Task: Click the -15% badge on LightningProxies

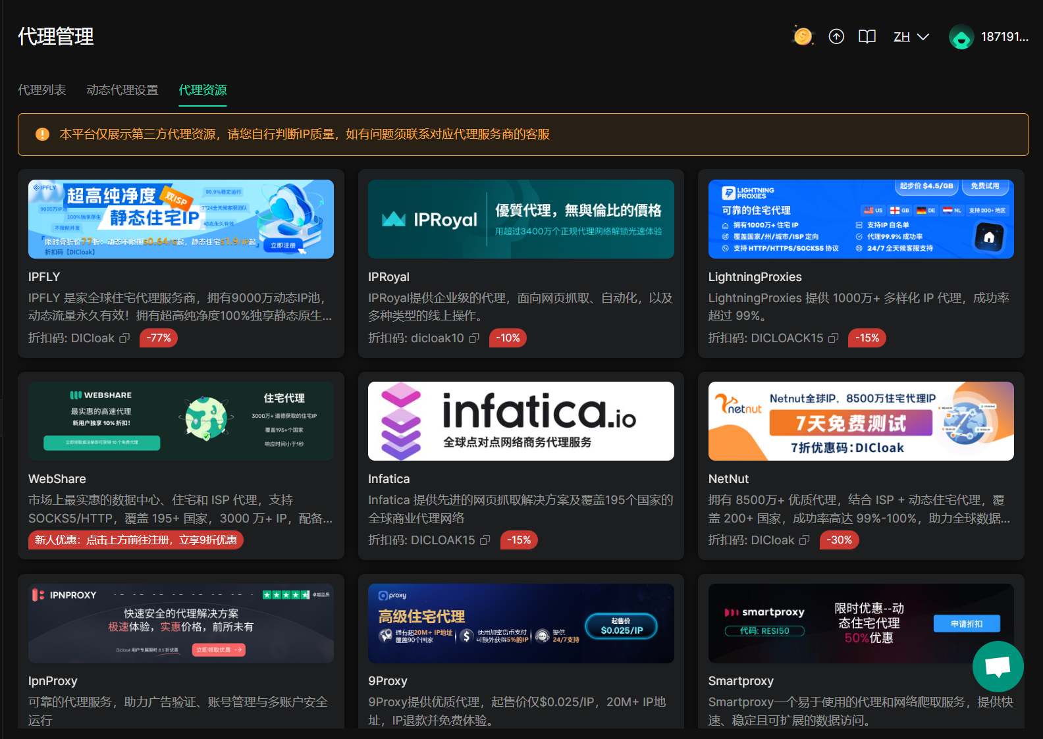Action: pyautogui.click(x=867, y=338)
